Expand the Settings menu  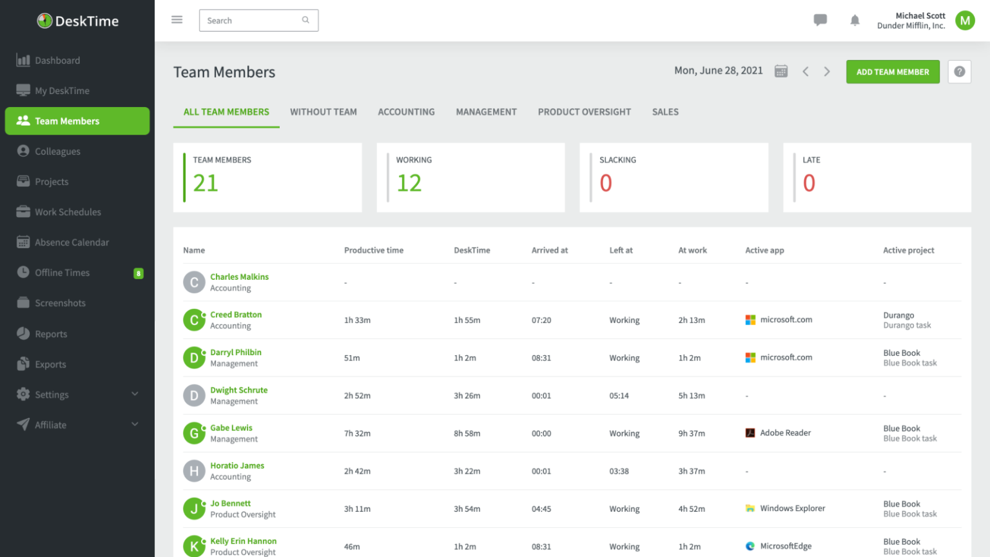coord(52,394)
